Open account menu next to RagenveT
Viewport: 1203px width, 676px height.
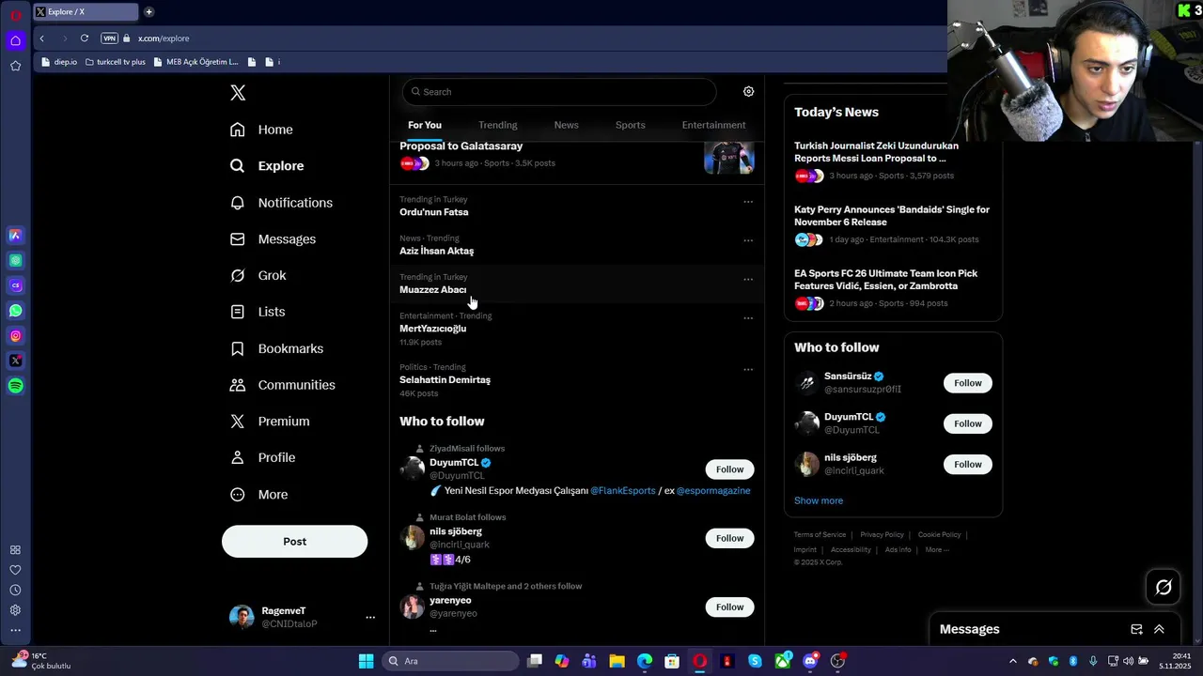click(x=370, y=617)
